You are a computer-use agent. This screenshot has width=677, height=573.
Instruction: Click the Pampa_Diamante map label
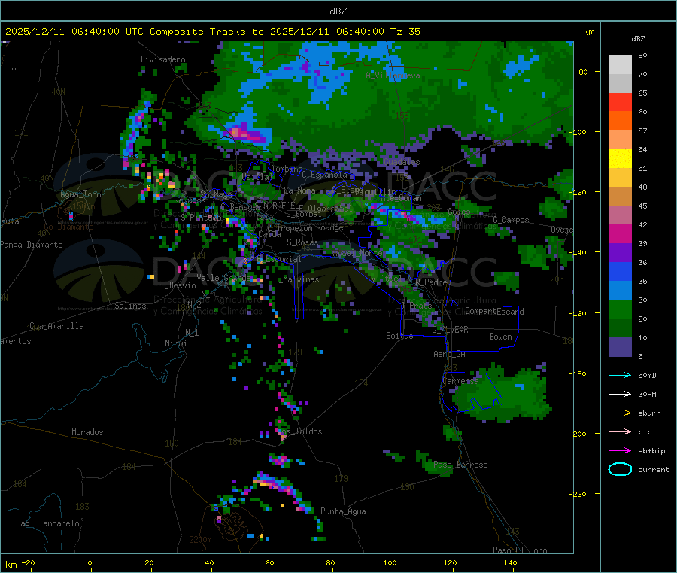[x=31, y=245]
